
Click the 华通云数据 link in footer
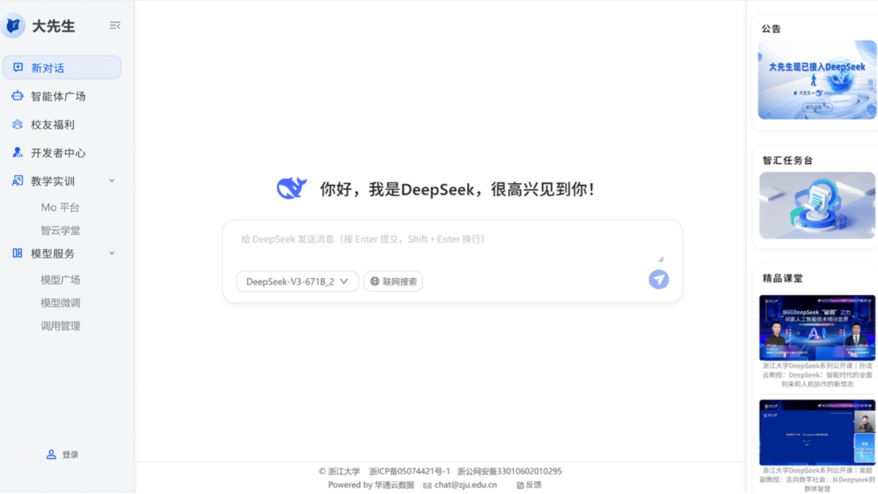[x=394, y=485]
